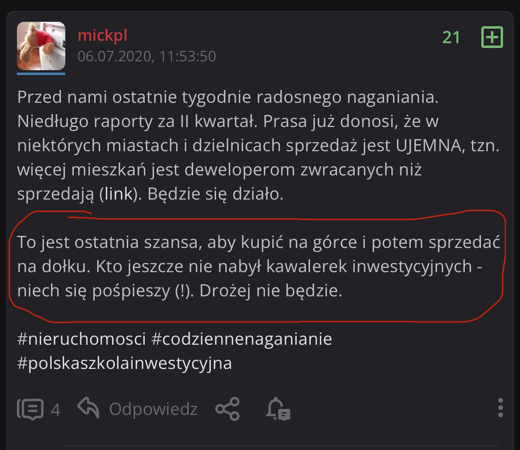Screen dimensions: 520x450
Task: Share the post using the share icon
Action: pyautogui.click(x=228, y=409)
